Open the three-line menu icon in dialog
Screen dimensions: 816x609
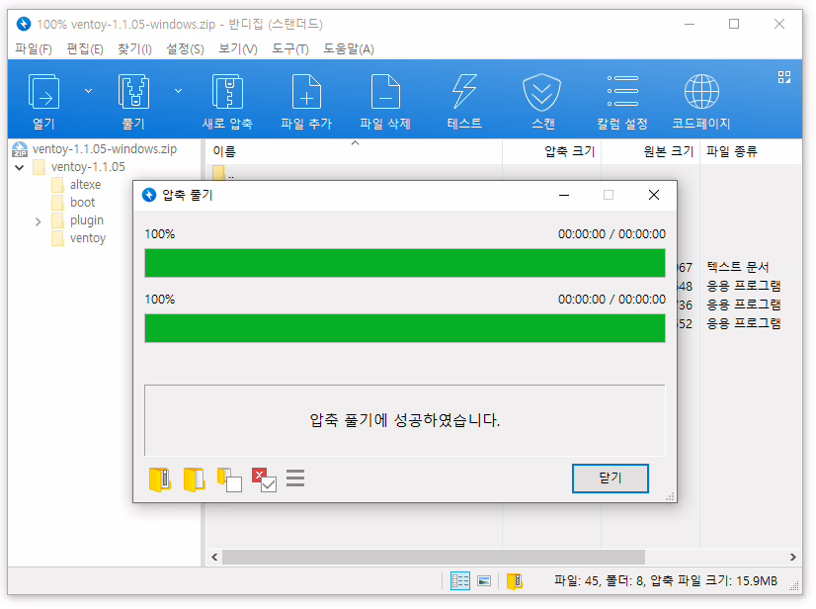click(x=295, y=478)
